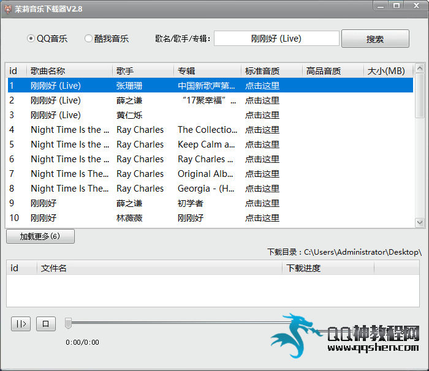Click song 刚刚好 in row 9
This screenshot has width=429, height=371.
tap(44, 203)
